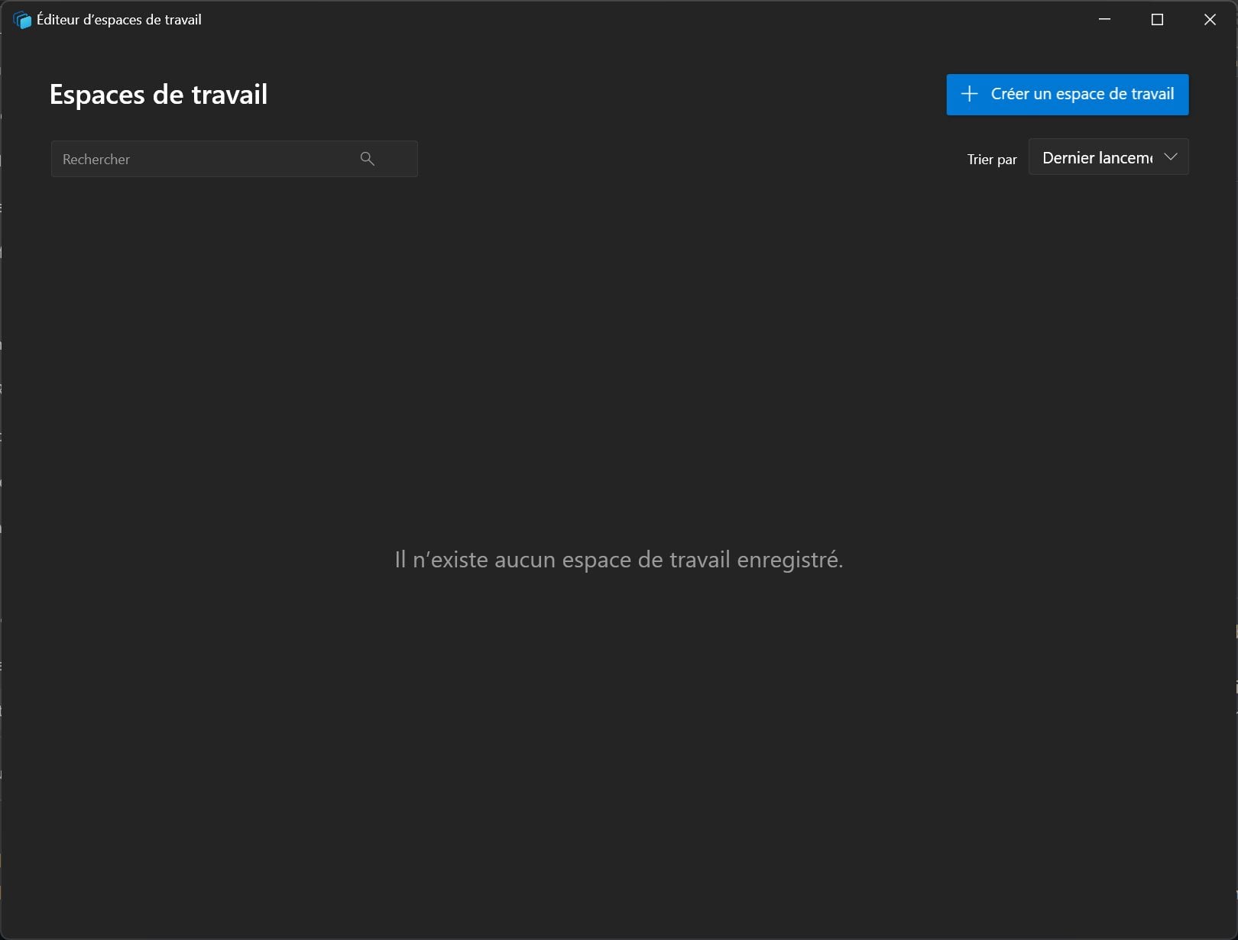This screenshot has width=1238, height=940.
Task: Click the word 'enregistré' in the empty message
Action: [789, 560]
